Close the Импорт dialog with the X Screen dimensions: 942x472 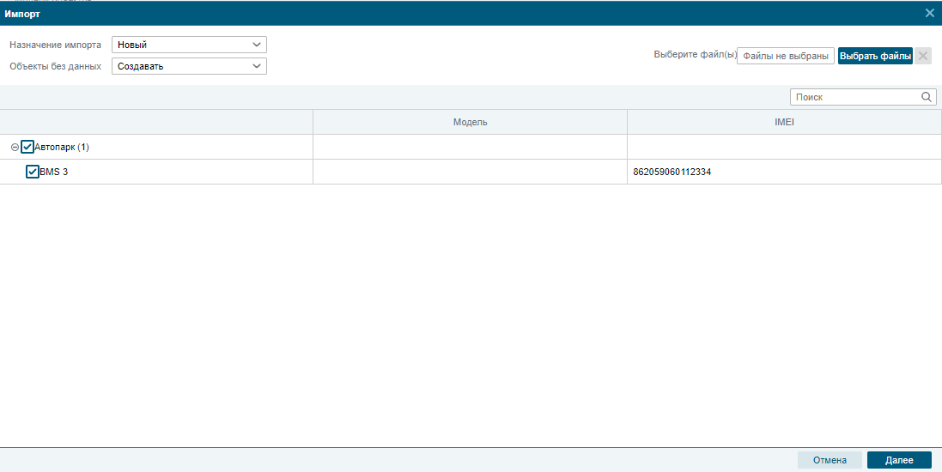[929, 13]
